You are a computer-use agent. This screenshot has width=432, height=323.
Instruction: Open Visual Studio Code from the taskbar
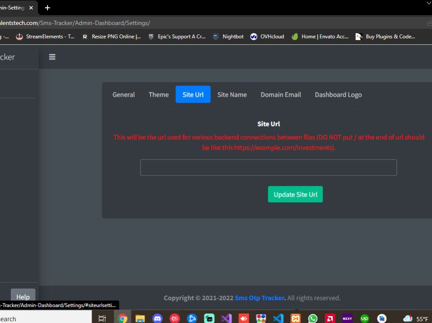pyautogui.click(x=278, y=319)
